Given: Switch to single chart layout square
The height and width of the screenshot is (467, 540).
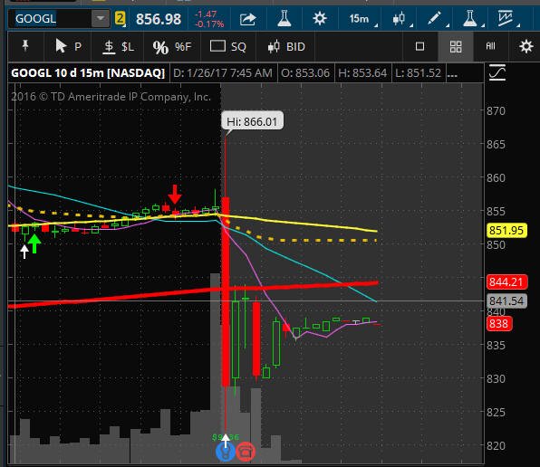Looking at the screenshot, I should coord(419,46).
